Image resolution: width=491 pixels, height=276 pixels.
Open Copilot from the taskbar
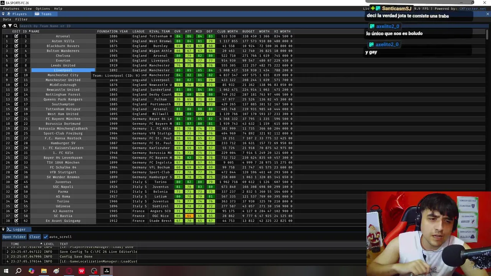point(31,271)
